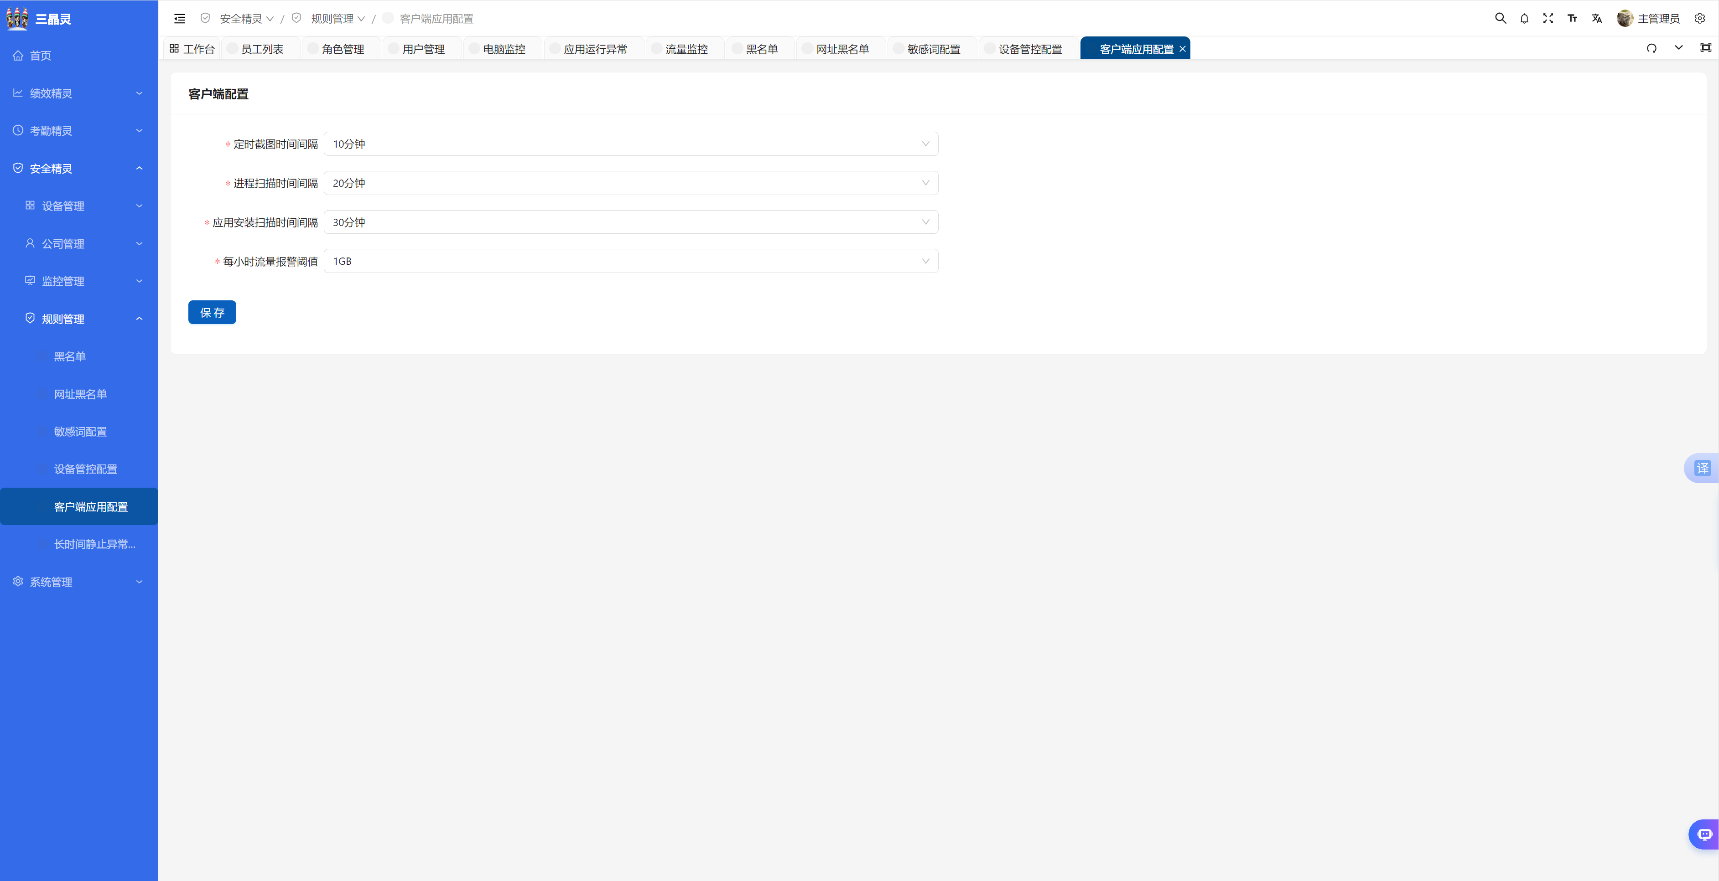Switch to the 电脑监控 tab
The height and width of the screenshot is (881, 1719).
click(x=504, y=49)
